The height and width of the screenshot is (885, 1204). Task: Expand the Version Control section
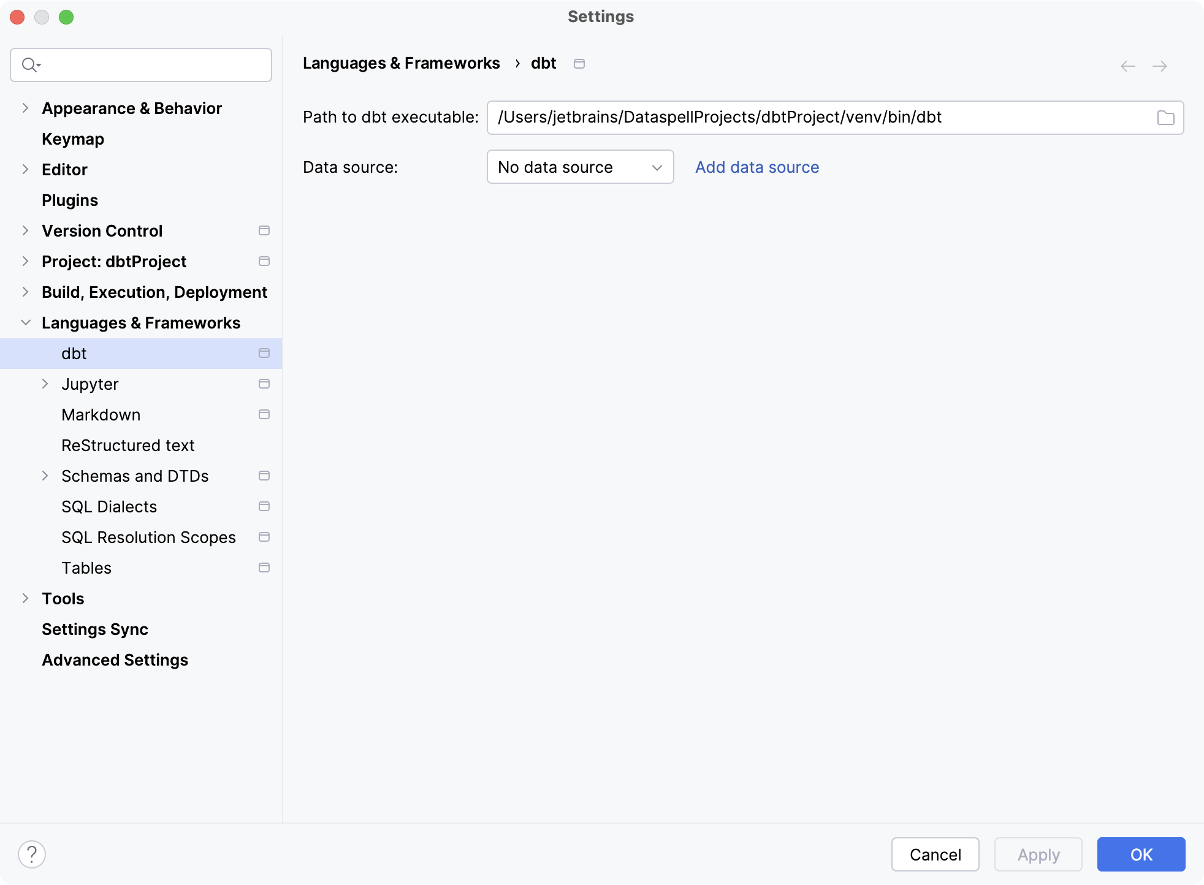click(x=25, y=231)
